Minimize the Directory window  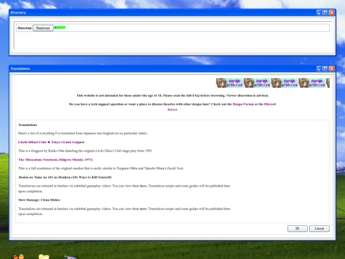click(x=319, y=13)
